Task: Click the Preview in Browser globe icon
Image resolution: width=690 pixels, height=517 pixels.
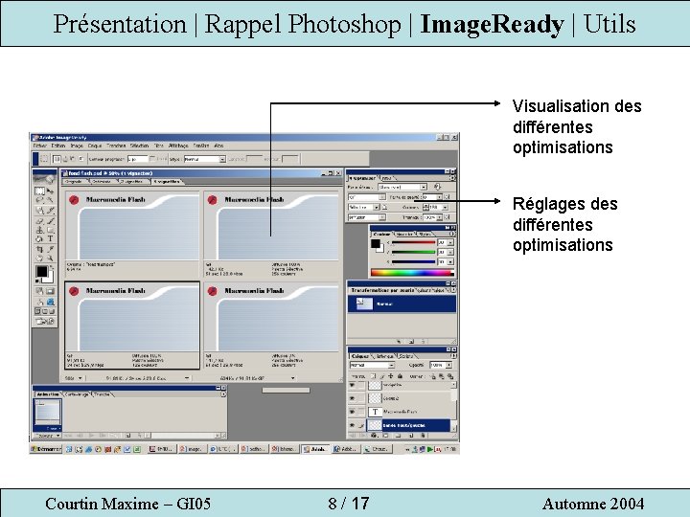Action: [x=51, y=302]
